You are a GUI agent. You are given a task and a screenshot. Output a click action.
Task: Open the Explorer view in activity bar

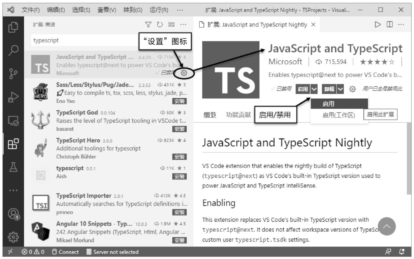pyautogui.click(x=13, y=27)
